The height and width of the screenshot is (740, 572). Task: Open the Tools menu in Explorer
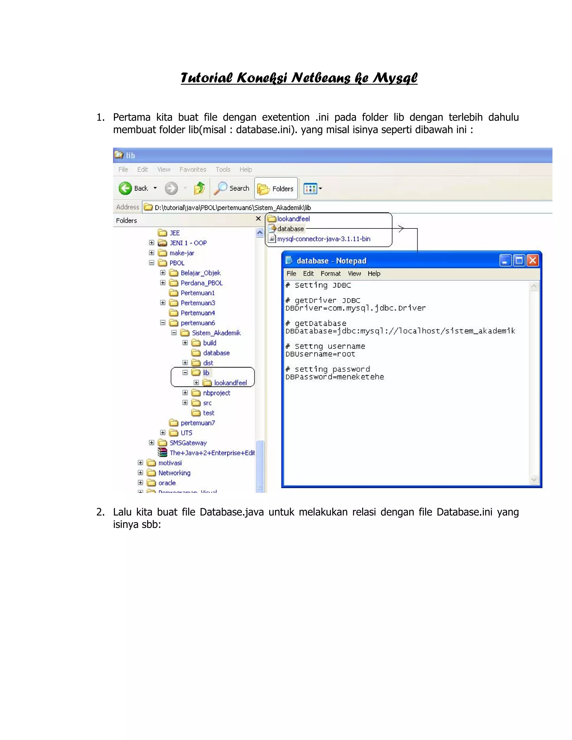[223, 170]
